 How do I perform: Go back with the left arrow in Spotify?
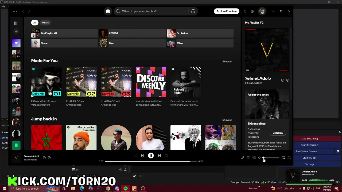point(23,11)
